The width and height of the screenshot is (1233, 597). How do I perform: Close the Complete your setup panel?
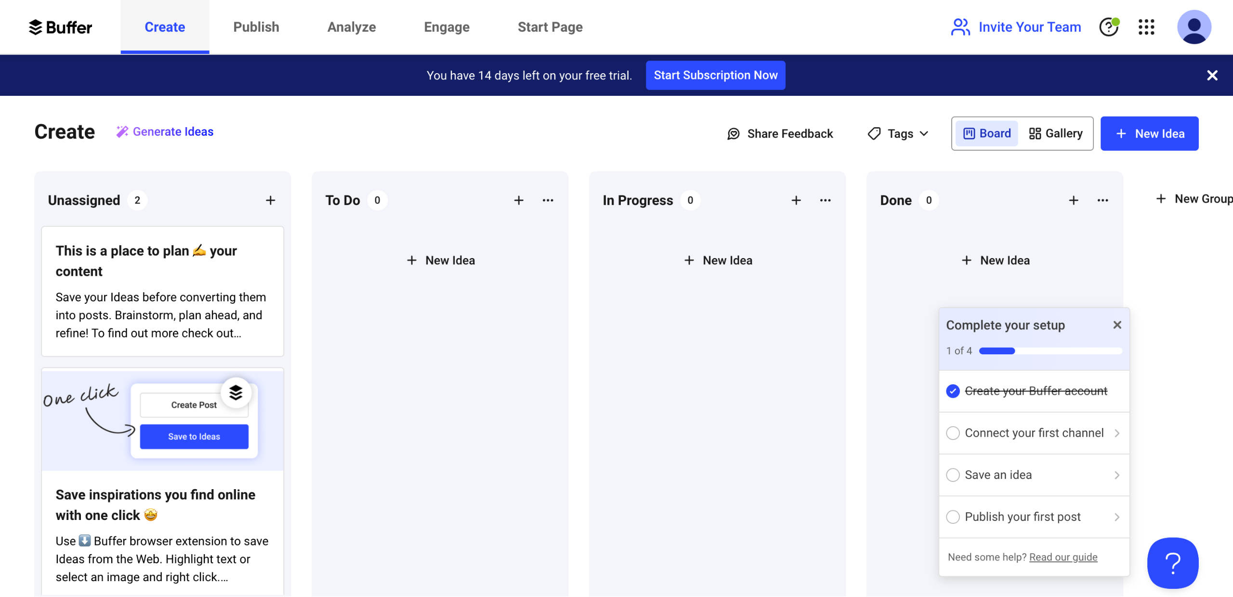(x=1117, y=325)
